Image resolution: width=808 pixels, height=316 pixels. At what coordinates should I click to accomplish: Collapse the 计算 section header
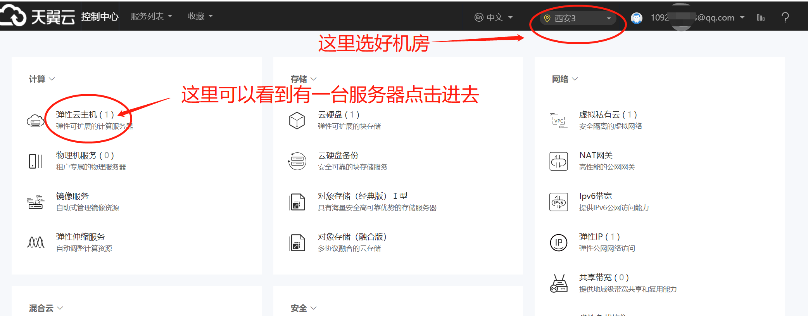(41, 79)
